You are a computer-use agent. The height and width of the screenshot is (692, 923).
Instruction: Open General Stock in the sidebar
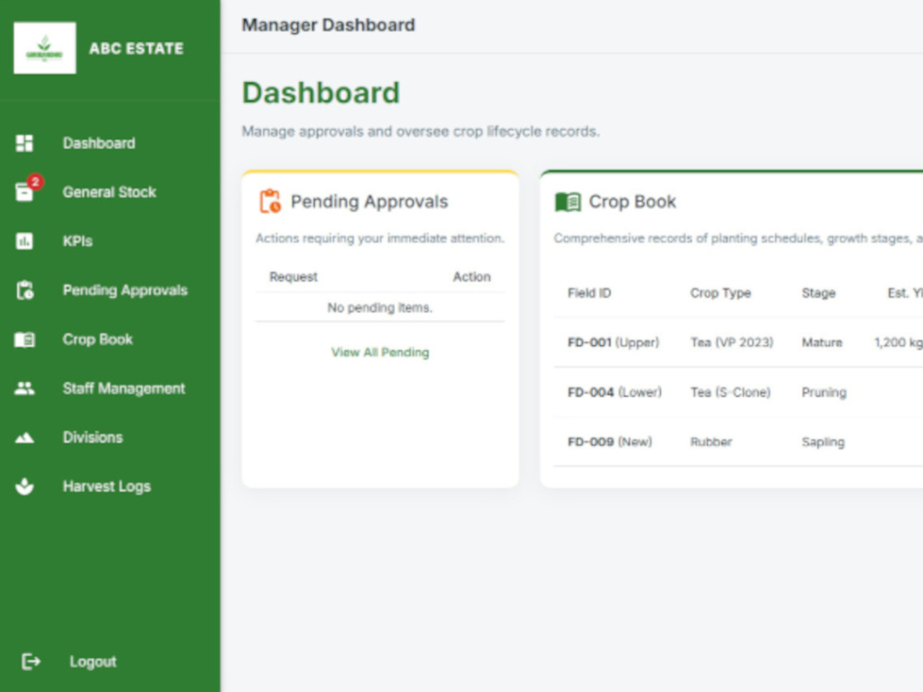pos(110,192)
